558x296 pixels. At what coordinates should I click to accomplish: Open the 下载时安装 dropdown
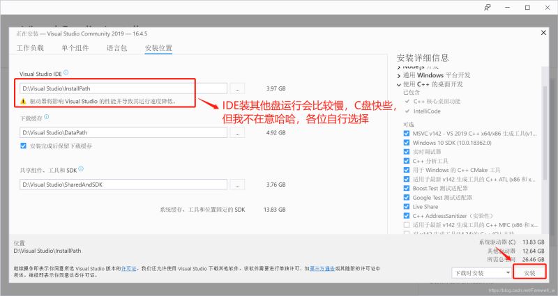pyautogui.click(x=481, y=273)
